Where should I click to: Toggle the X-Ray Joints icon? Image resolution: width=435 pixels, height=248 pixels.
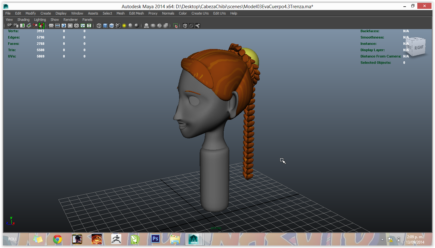click(197, 26)
